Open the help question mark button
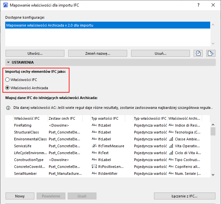The image size is (221, 204). click(x=198, y=5)
